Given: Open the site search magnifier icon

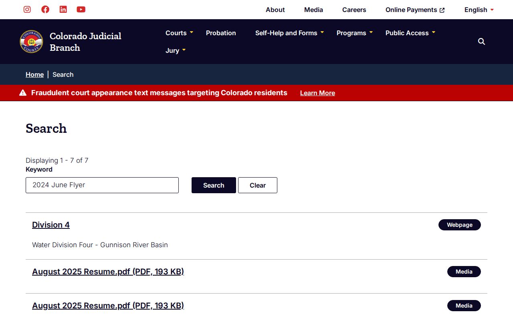Looking at the screenshot, I should click(x=482, y=42).
